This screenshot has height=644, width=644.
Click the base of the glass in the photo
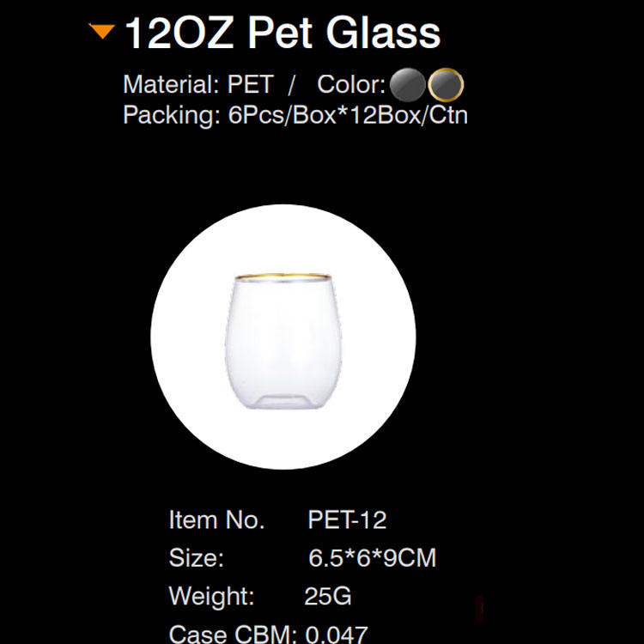(x=283, y=401)
